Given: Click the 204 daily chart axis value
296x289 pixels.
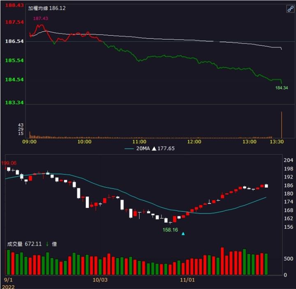Looking at the screenshot, I should 289,160.
